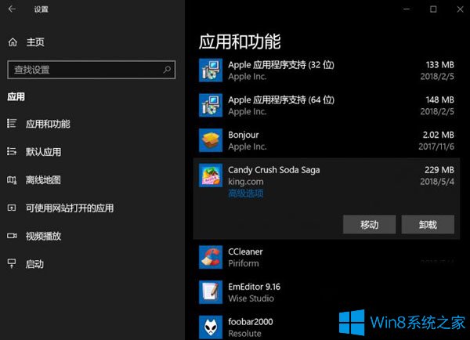
Task: Click the Apple 应用程序支持 (32 位) app icon
Action: tap(211, 71)
